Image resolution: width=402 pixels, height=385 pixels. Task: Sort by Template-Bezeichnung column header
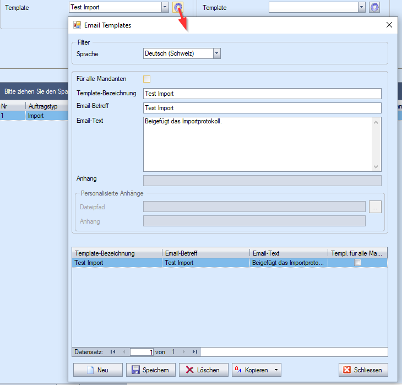coord(117,253)
